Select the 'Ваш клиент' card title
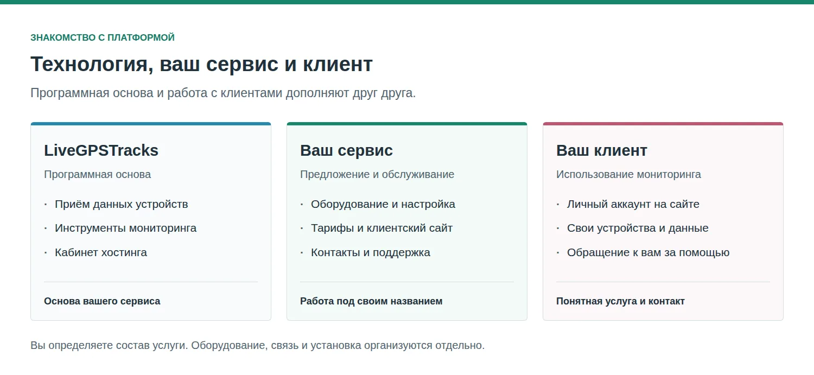 (602, 150)
